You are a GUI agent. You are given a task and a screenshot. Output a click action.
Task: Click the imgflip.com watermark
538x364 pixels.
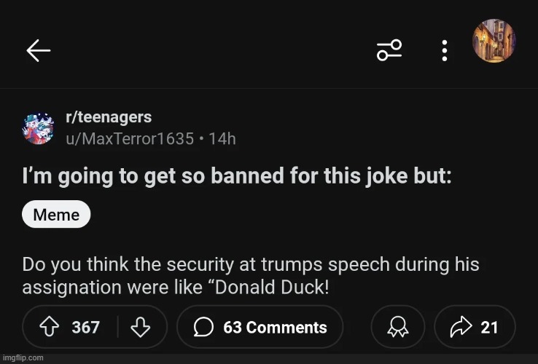click(x=23, y=358)
